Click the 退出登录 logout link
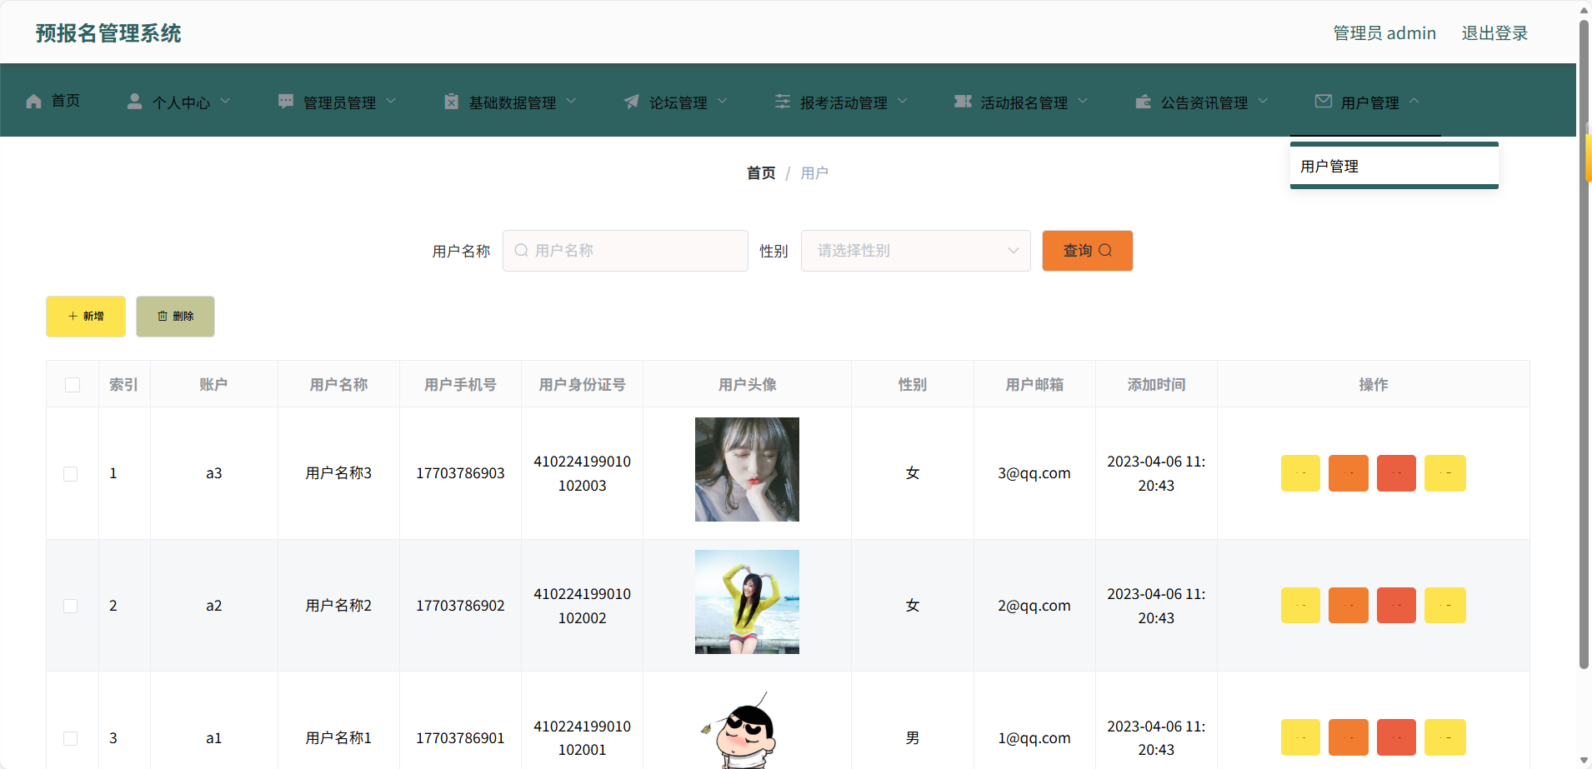Image resolution: width=1592 pixels, height=769 pixels. coord(1494,33)
